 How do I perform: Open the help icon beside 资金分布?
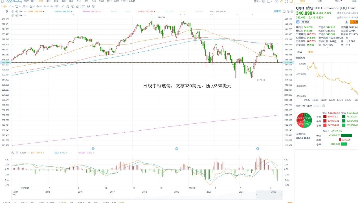pos(323,106)
